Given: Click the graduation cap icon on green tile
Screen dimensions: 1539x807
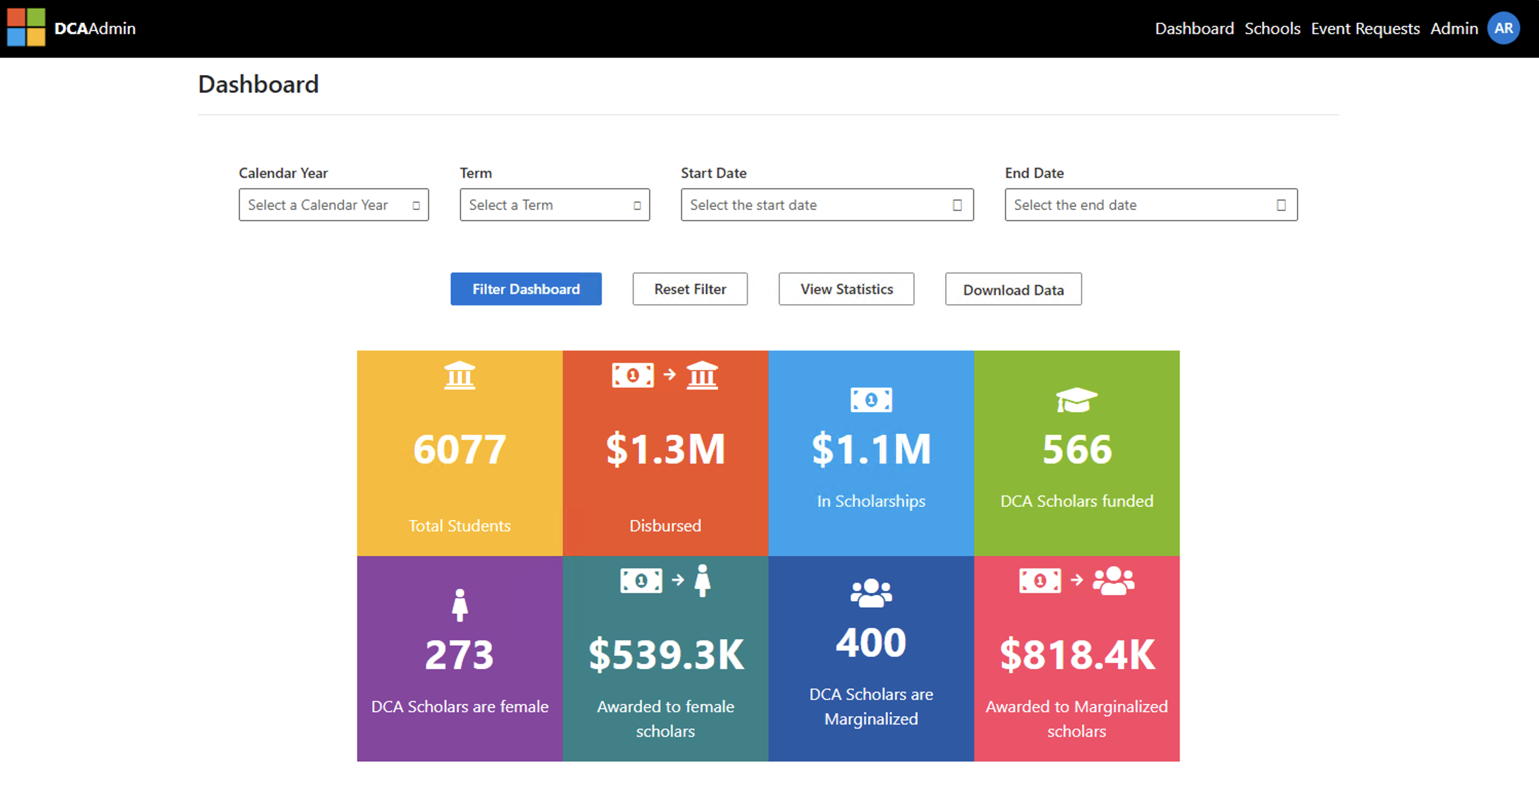Looking at the screenshot, I should [1076, 400].
